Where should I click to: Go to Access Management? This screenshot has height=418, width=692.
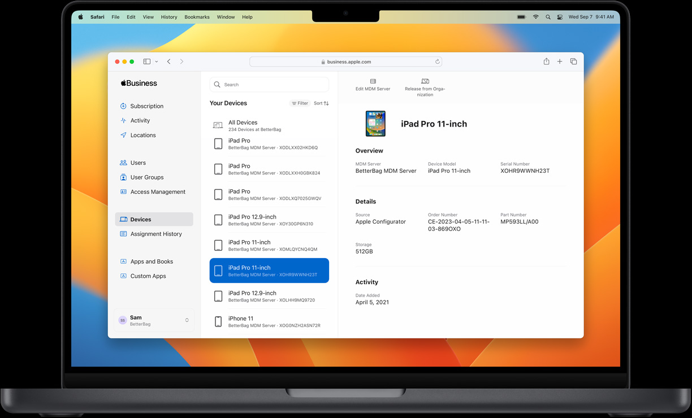pyautogui.click(x=157, y=192)
